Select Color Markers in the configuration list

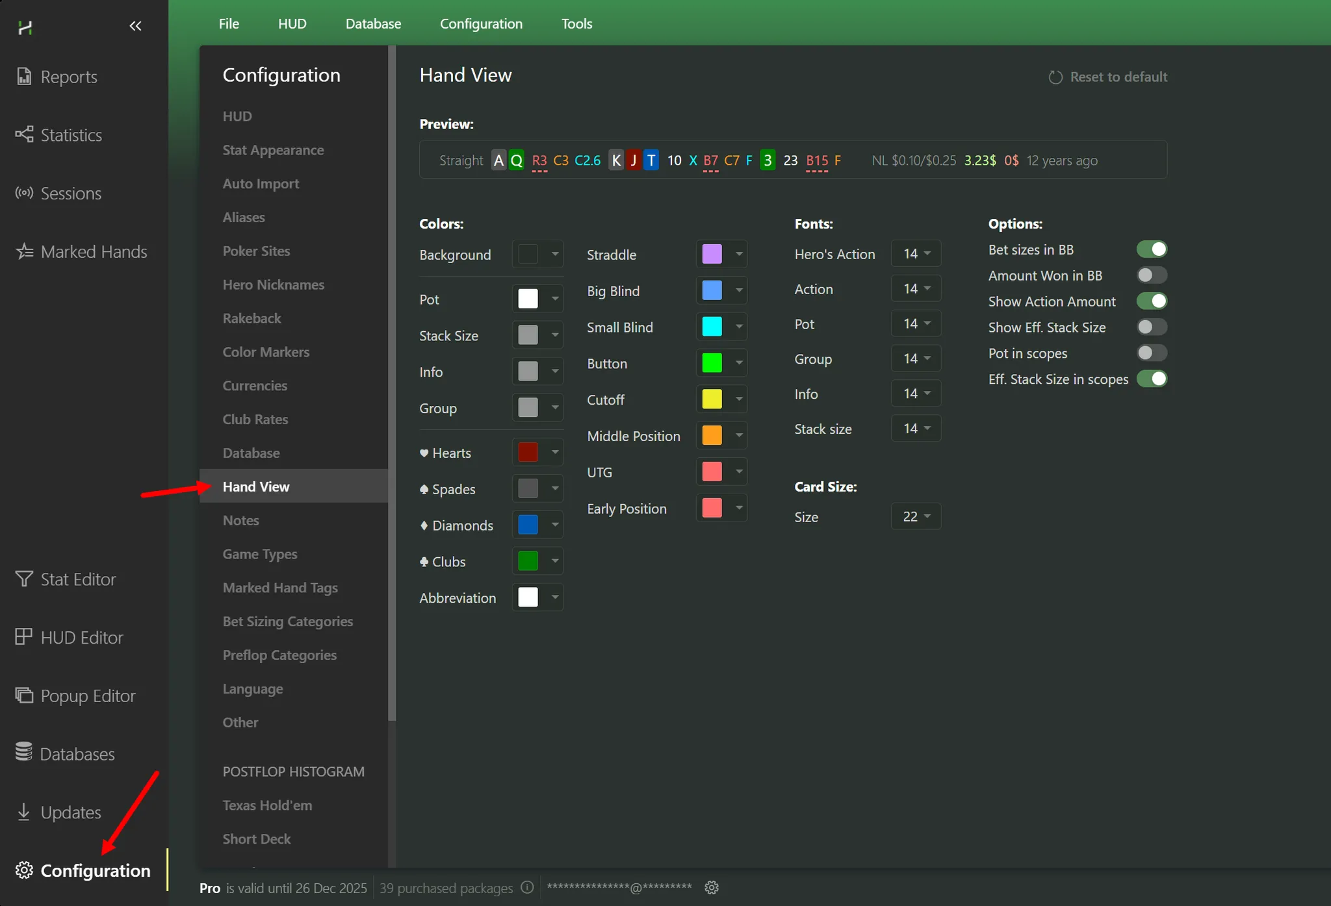(266, 352)
